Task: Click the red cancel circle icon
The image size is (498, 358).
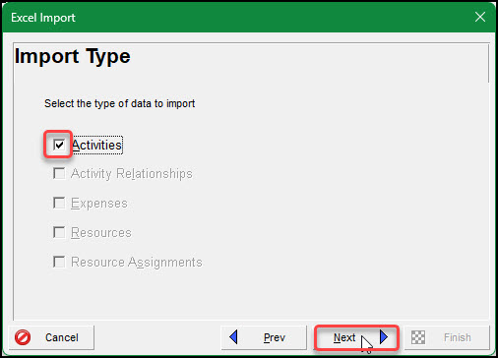Action: tap(23, 337)
